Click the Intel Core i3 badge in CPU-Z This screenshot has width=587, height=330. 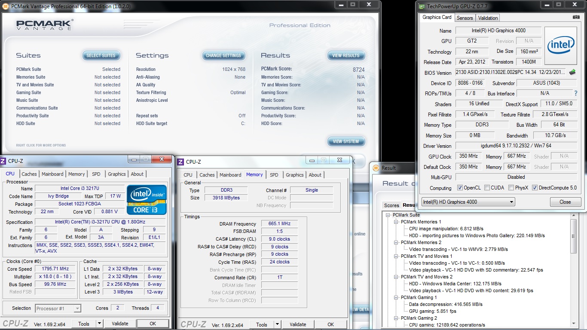click(147, 200)
